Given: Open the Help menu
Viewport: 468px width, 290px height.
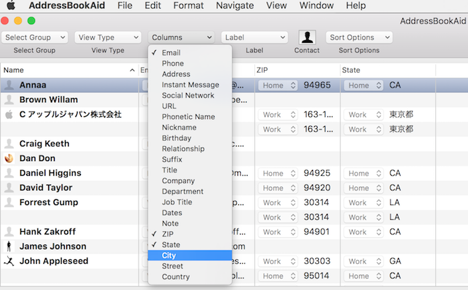Looking at the screenshot, I should (x=356, y=5).
